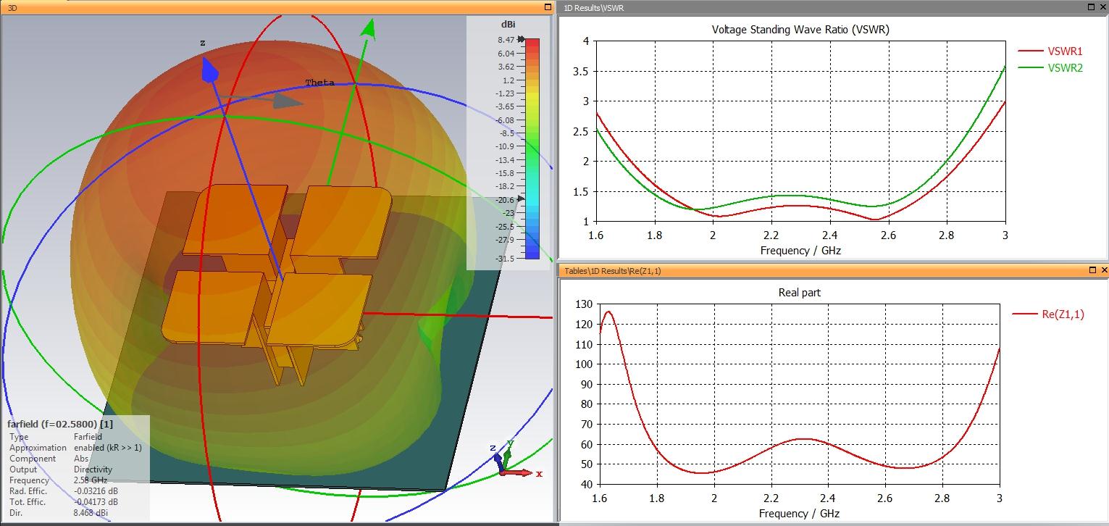The width and height of the screenshot is (1109, 526).
Task: Click the 'Directivity' output value in the farfield info
Action: pyautogui.click(x=92, y=469)
